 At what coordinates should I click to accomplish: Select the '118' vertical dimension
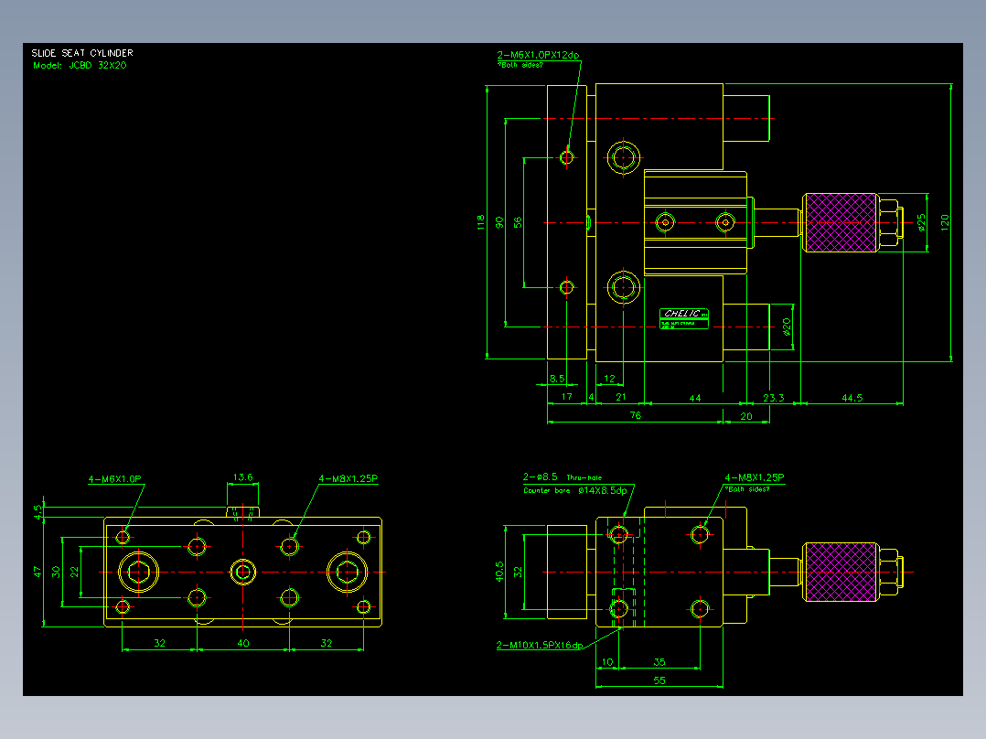(x=481, y=222)
